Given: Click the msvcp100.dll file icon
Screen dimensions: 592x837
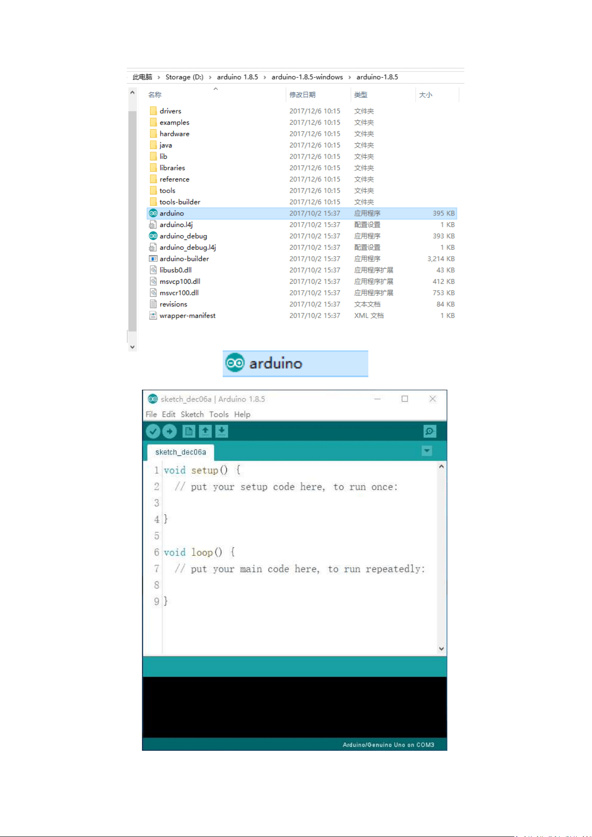Looking at the screenshot, I should (x=153, y=281).
